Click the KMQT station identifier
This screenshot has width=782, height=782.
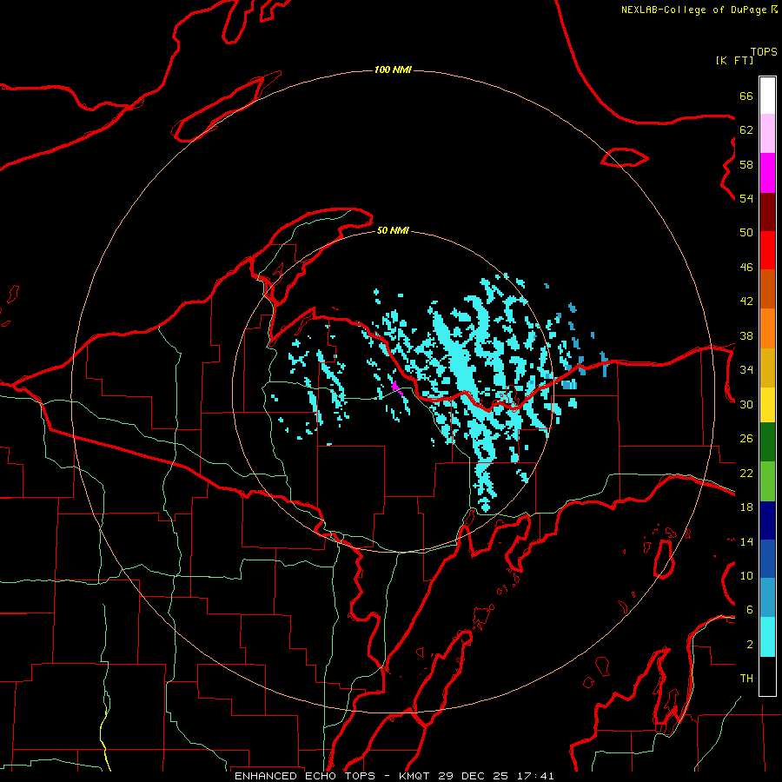pyautogui.click(x=416, y=776)
